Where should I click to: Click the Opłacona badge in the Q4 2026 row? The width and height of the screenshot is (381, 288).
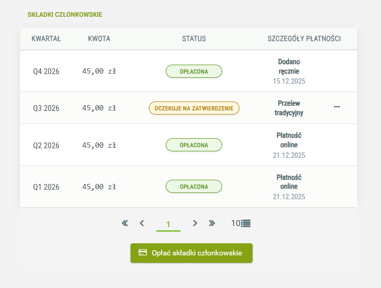[194, 71]
